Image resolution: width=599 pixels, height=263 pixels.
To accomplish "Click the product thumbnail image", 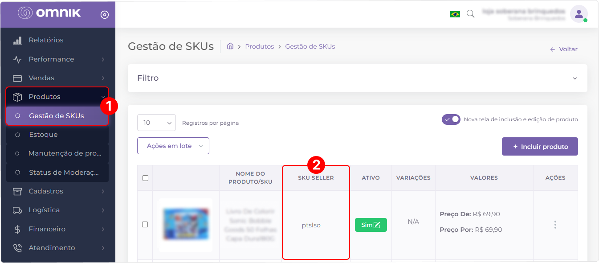I will [x=185, y=225].
